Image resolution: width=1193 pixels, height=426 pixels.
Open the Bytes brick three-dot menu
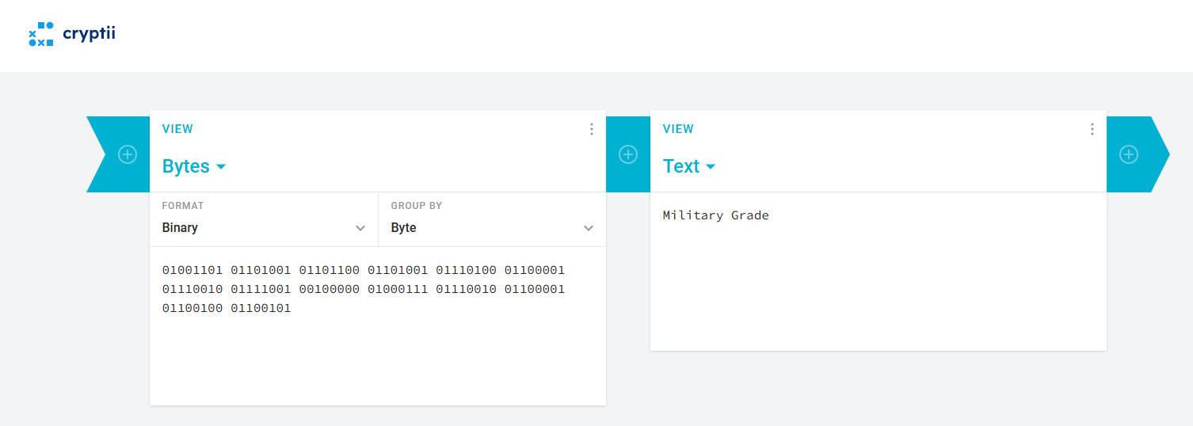pyautogui.click(x=591, y=129)
